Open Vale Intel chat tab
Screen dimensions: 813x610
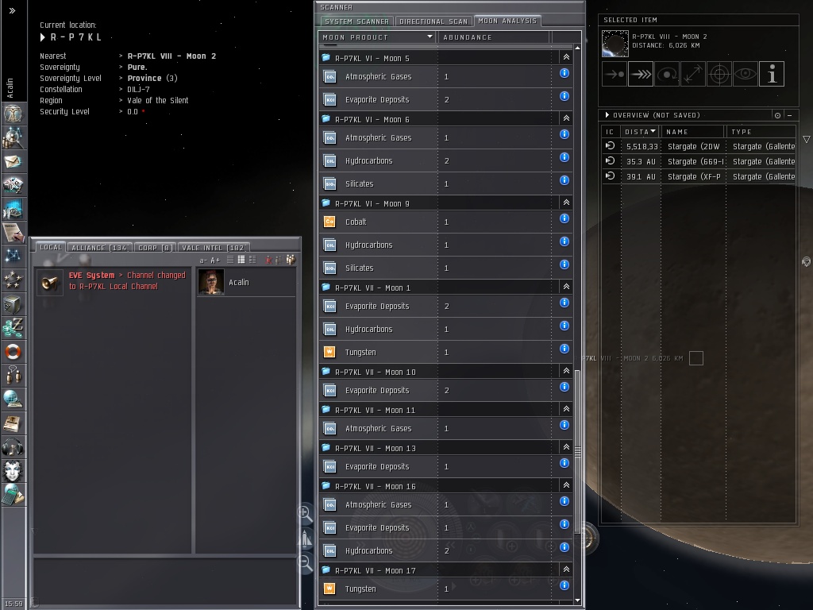[213, 248]
